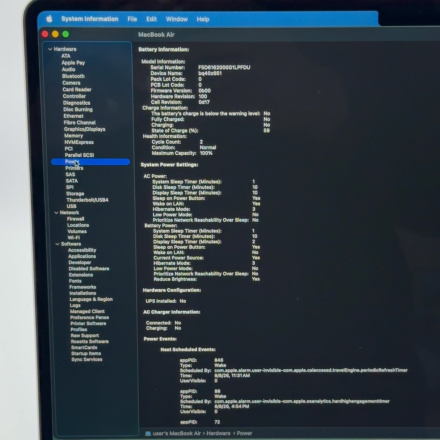Select Frameworks under Software
Viewport: 440px width, 440px height.
pos(83,287)
